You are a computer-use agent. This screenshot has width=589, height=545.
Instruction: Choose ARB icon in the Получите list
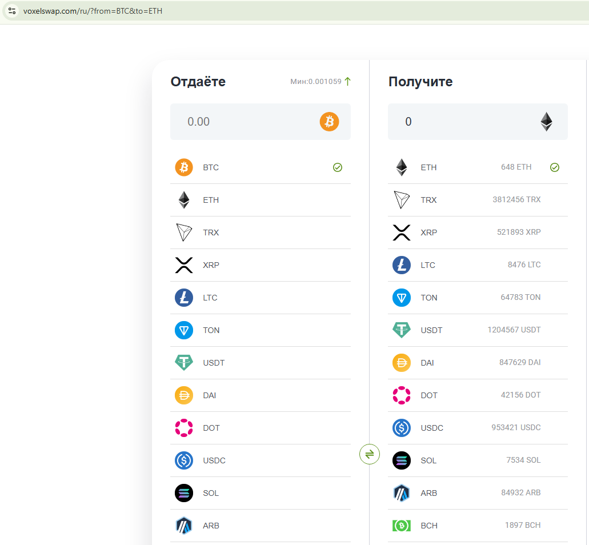[x=402, y=493]
